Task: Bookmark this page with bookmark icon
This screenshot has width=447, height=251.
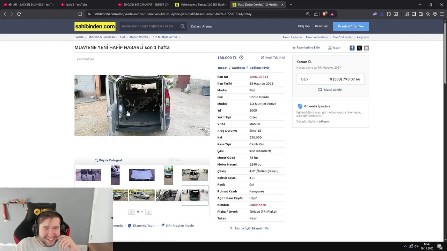Action: [x=80, y=14]
